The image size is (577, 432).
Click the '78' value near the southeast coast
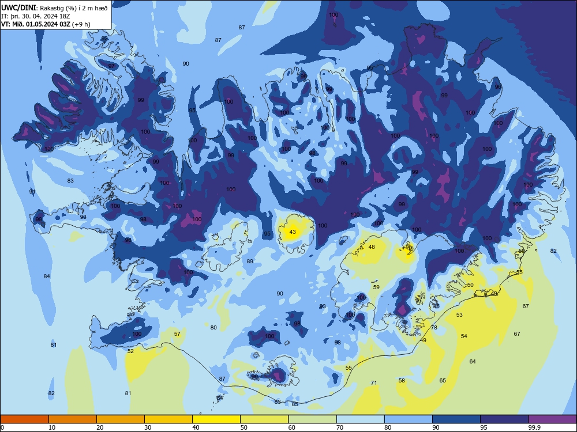[x=434, y=327]
